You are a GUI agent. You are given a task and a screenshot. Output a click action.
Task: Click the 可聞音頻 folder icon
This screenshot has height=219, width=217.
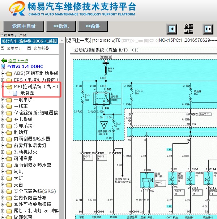click(x=9, y=159)
